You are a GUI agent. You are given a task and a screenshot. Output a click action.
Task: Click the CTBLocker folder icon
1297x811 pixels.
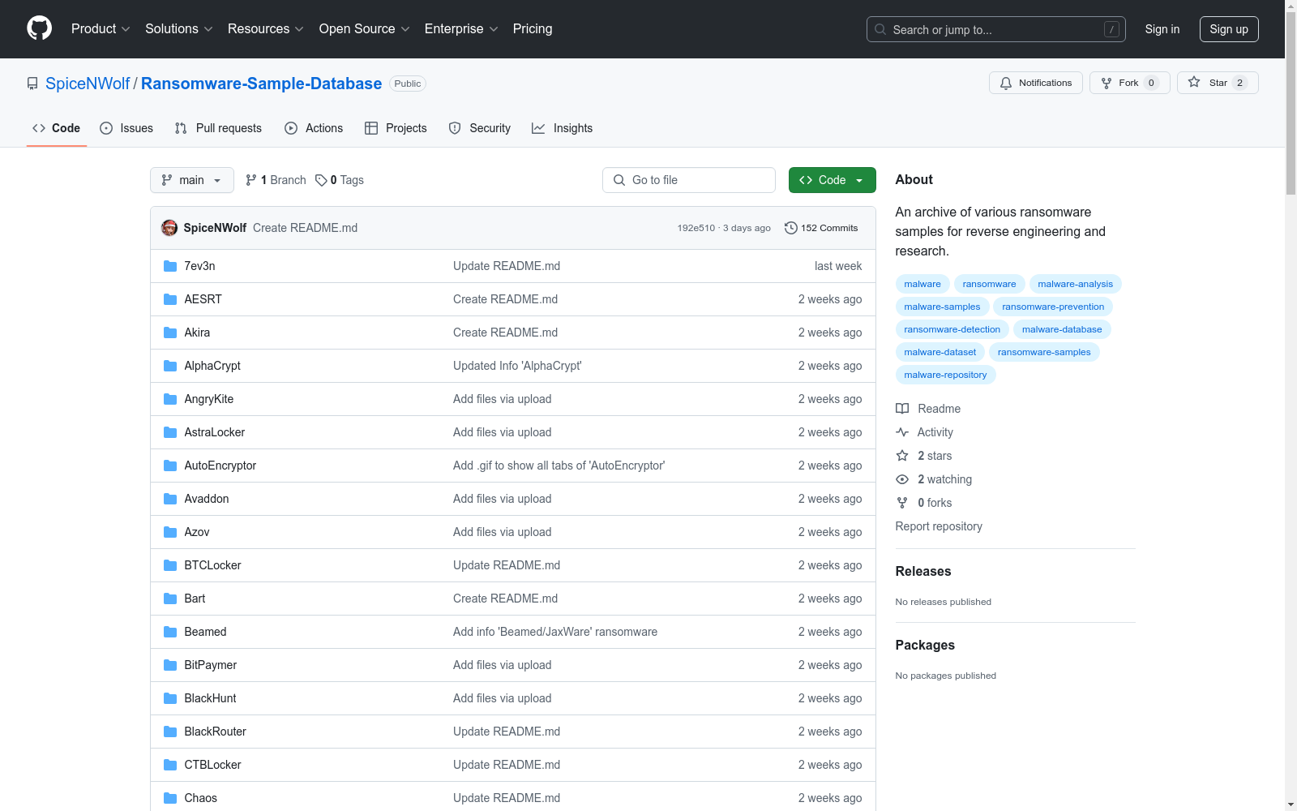(170, 765)
